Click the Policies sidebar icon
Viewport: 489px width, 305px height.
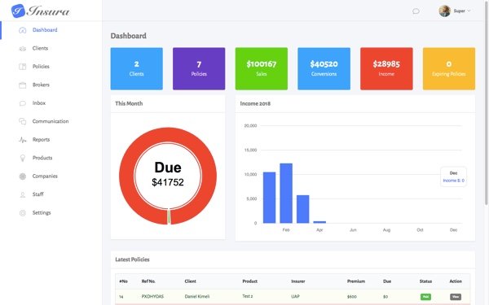tap(23, 67)
